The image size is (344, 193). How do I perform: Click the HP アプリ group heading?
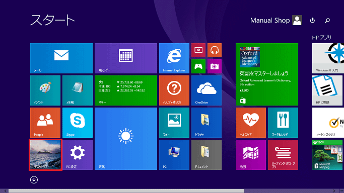pyautogui.click(x=321, y=37)
